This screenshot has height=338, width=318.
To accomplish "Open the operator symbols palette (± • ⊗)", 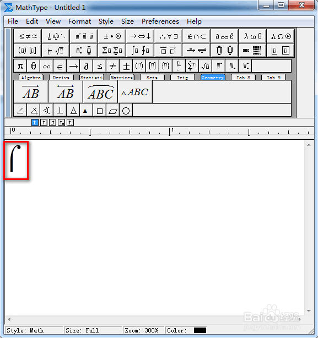I will tap(112, 36).
